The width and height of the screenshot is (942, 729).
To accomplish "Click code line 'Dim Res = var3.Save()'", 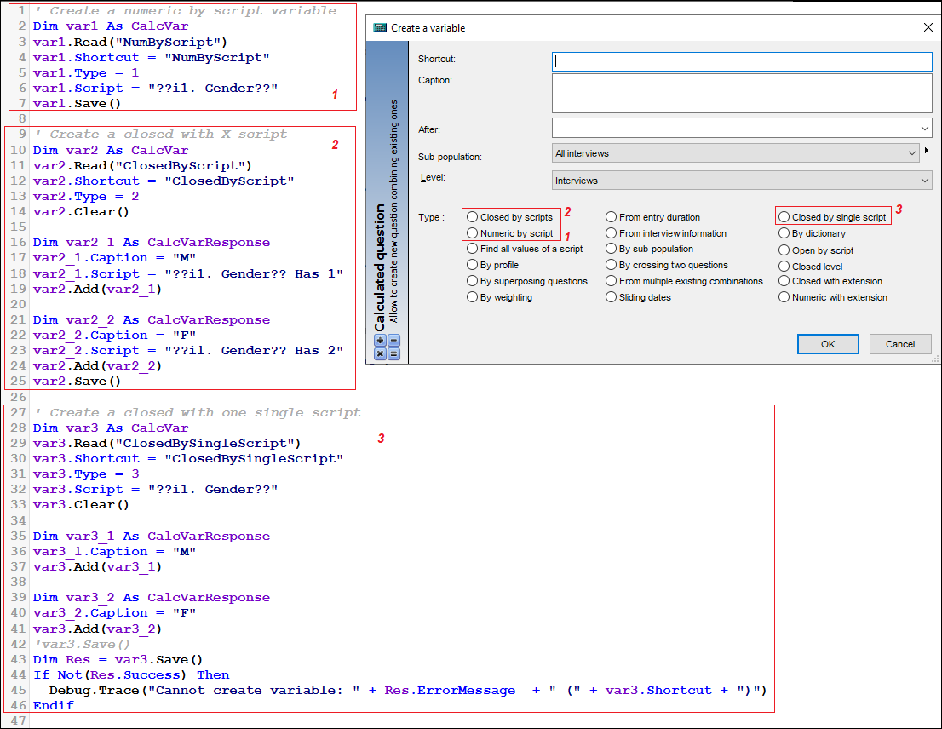I will tap(118, 659).
